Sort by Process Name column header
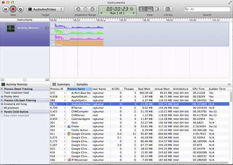This screenshot has width=233, height=165. click(x=79, y=89)
